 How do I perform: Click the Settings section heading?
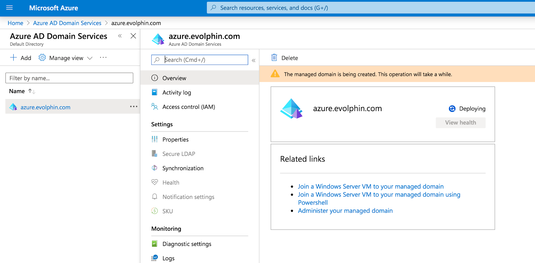(x=162, y=124)
